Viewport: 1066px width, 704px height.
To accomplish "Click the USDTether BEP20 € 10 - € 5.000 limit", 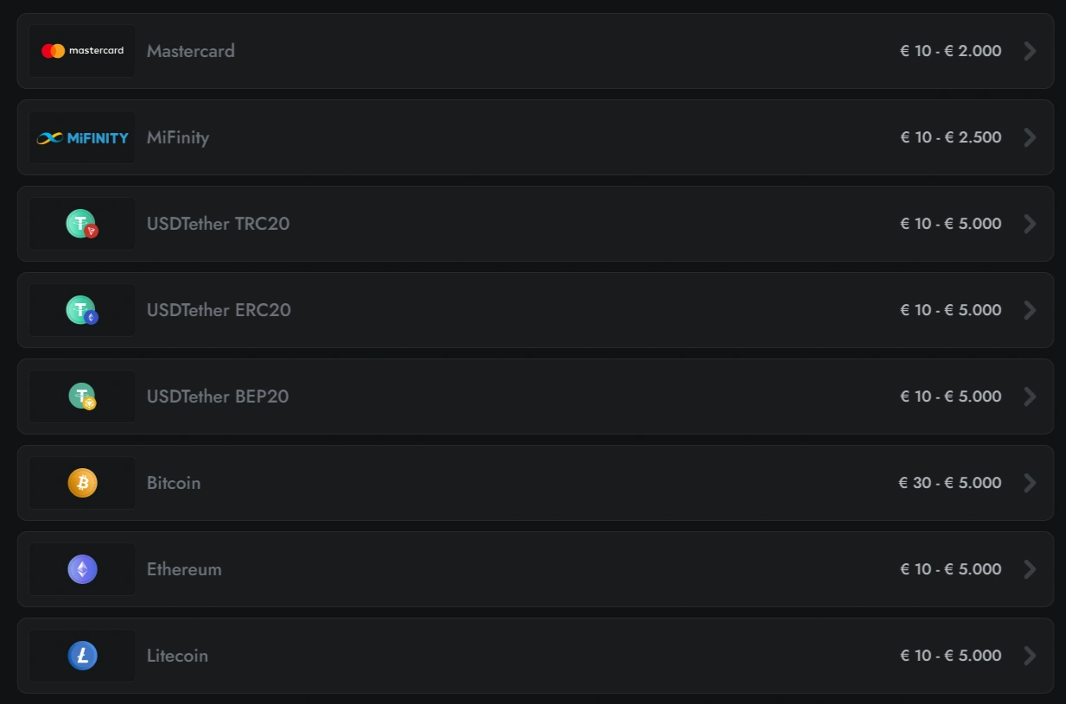I will pyautogui.click(x=951, y=396).
